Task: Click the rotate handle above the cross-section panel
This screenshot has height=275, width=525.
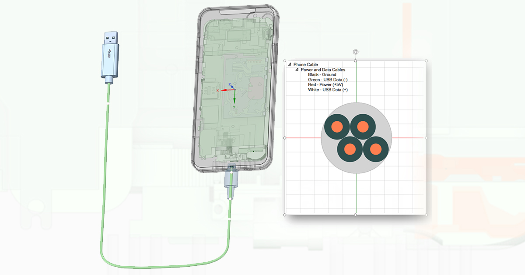Action: (x=356, y=52)
